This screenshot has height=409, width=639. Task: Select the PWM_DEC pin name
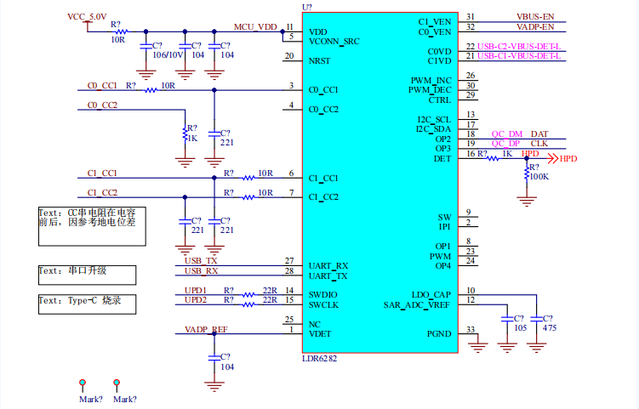(x=430, y=90)
